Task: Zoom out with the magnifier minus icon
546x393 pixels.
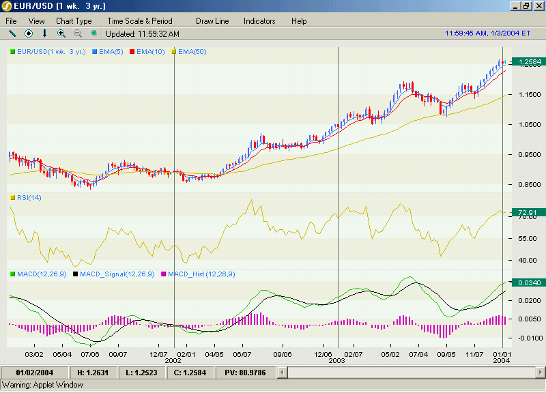Action: click(x=78, y=33)
